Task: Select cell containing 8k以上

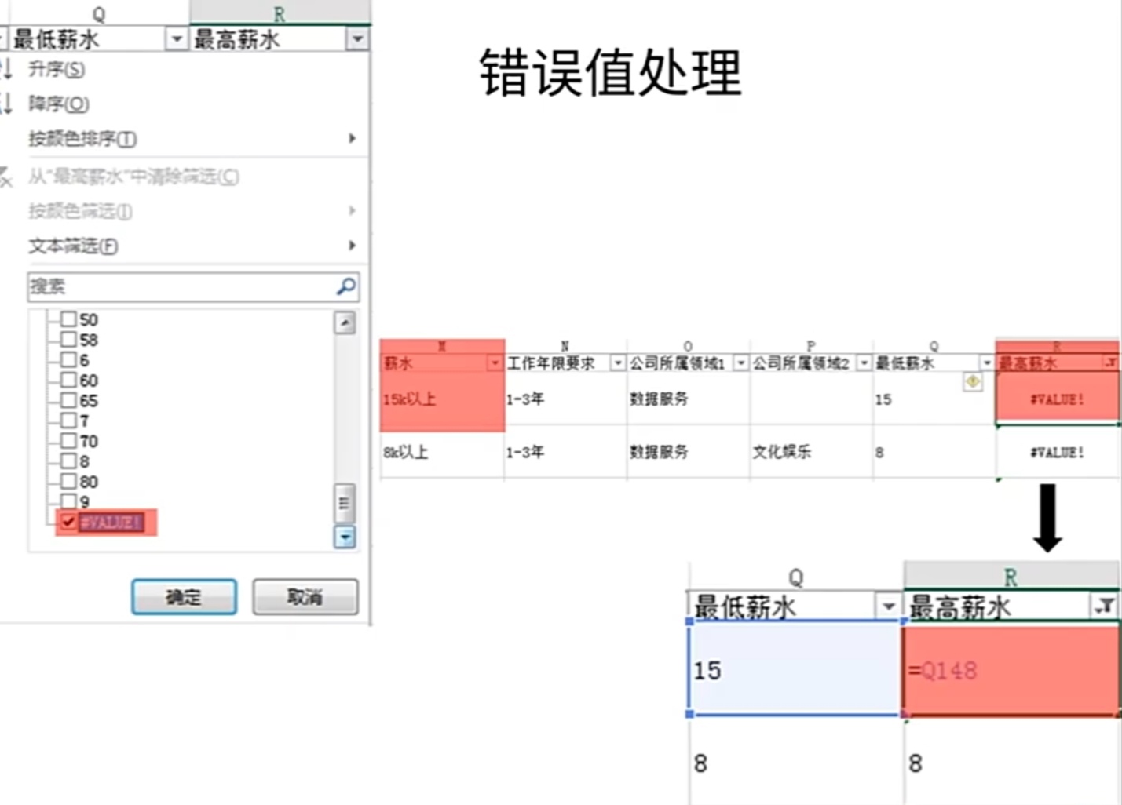Action: pos(442,452)
